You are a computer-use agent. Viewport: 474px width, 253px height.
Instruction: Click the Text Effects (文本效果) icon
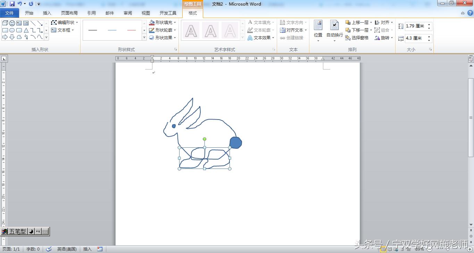click(251, 38)
